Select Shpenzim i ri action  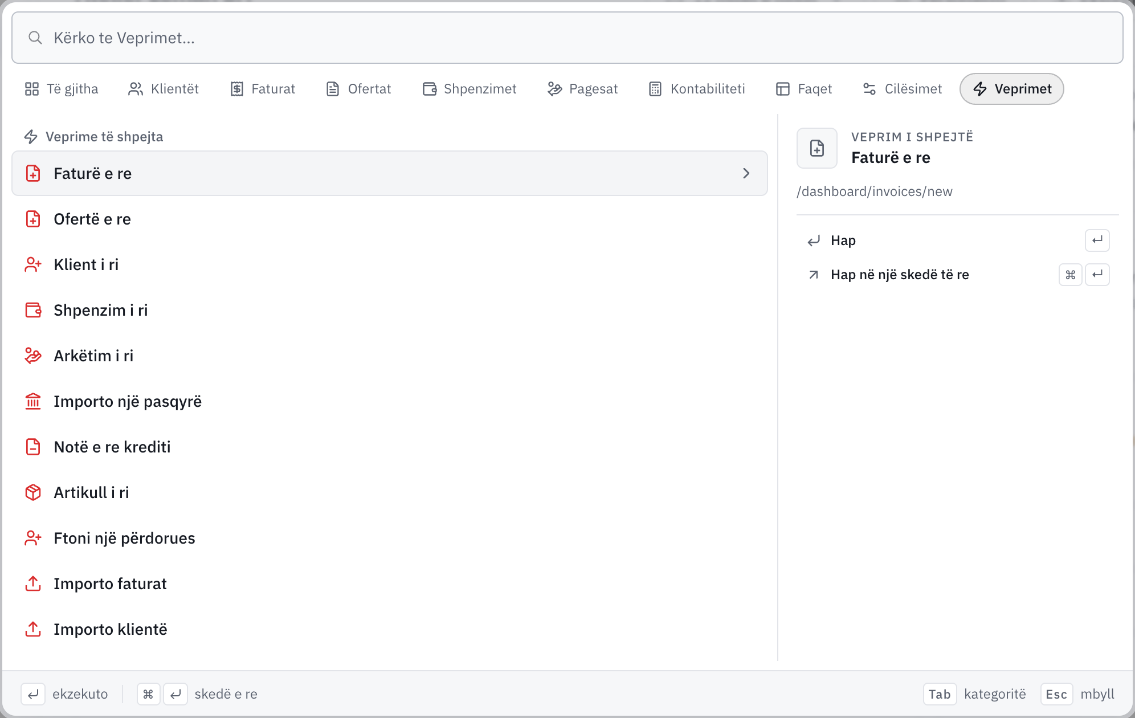[390, 310]
